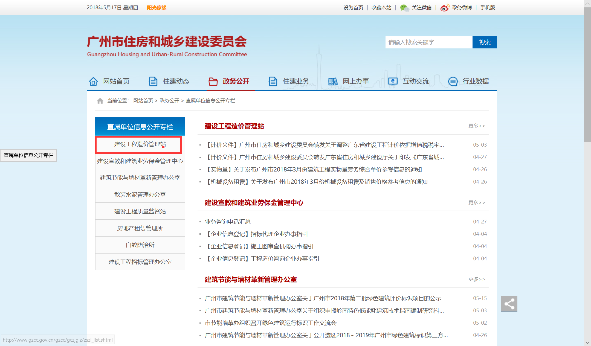Select 房地产租赁管理所 in the sidebar
Screen dimensions: 591x346
[140, 228]
